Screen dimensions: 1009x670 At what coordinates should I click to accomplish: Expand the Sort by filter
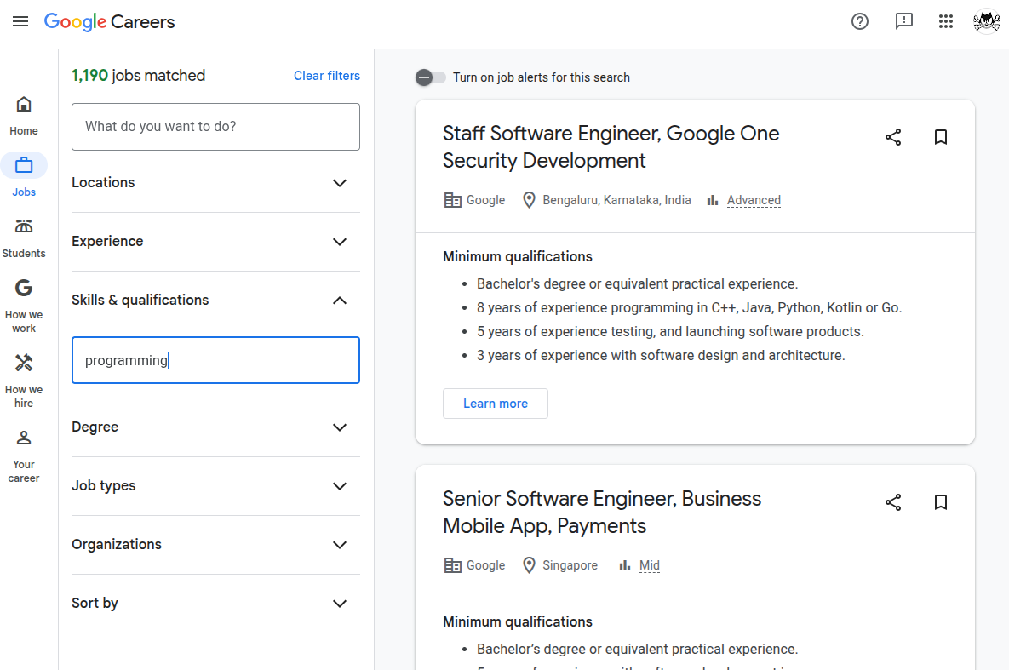pyautogui.click(x=215, y=603)
